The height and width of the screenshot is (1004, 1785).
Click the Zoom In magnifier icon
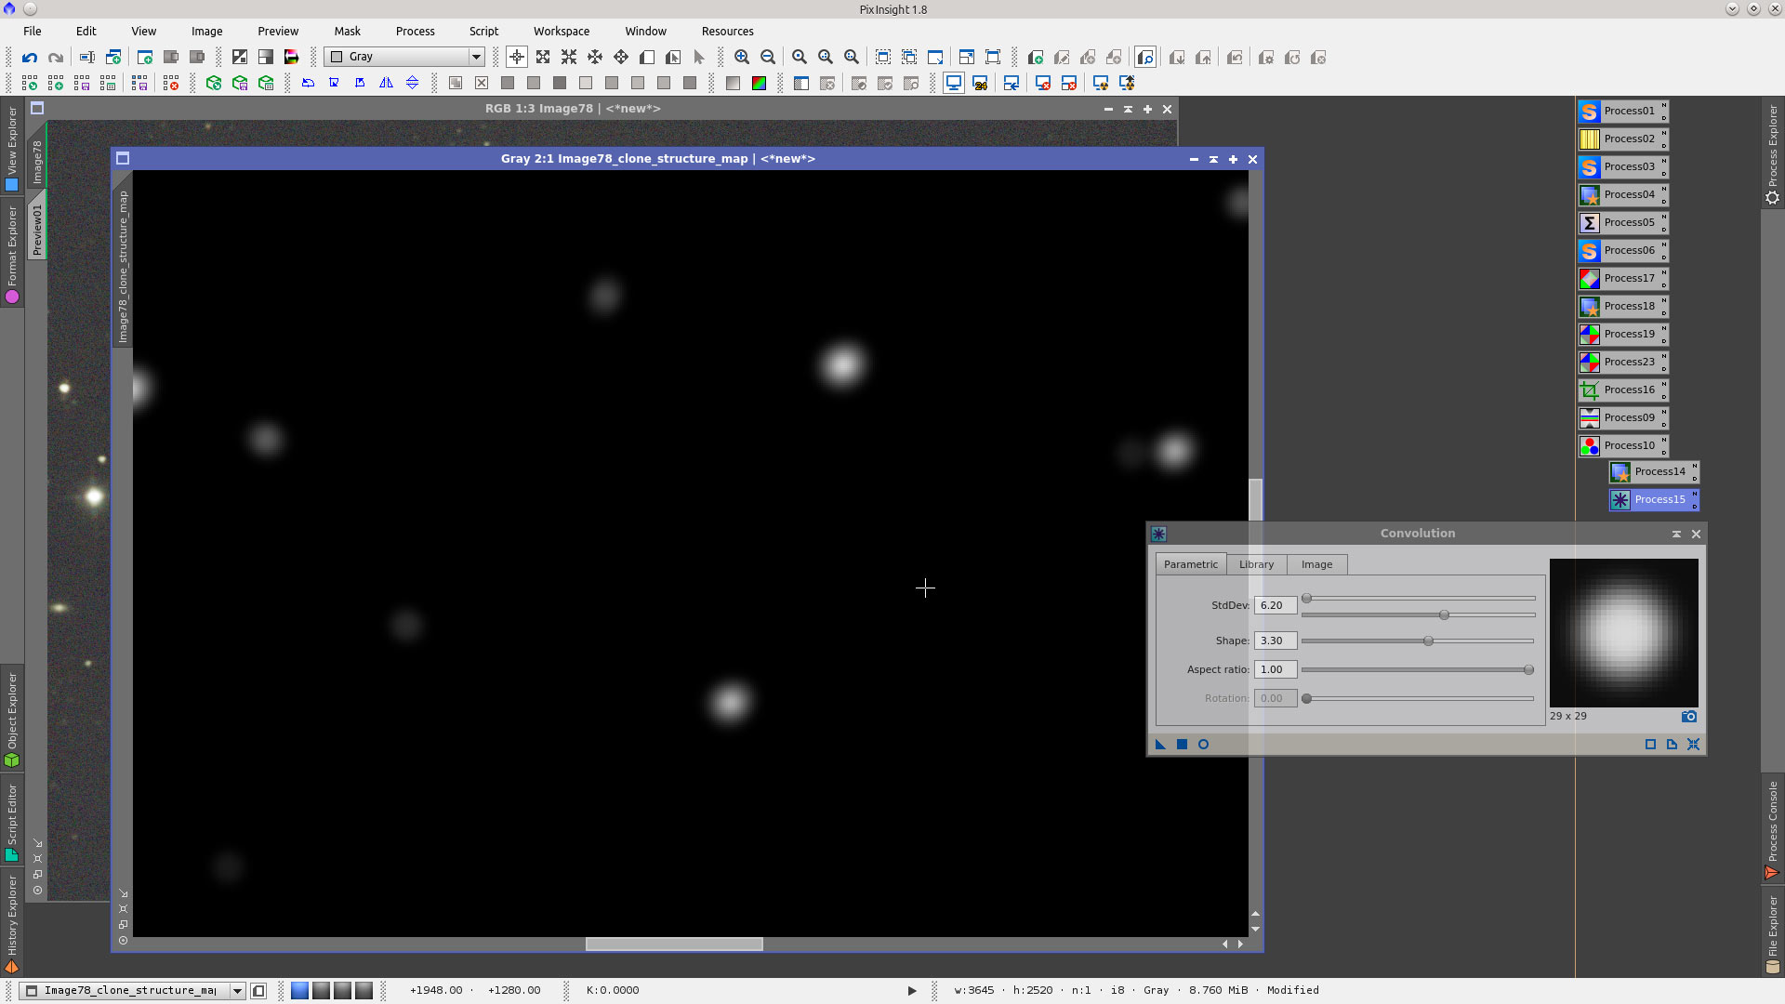742,58
